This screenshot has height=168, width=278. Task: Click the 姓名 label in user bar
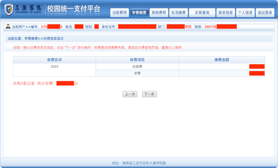69,26
